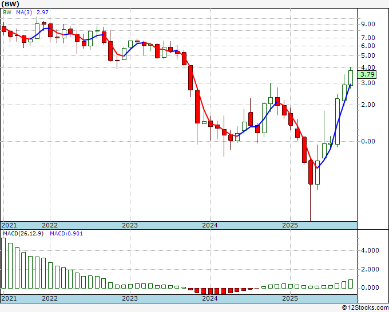Click the 2.000 MACD axis label

370,269
